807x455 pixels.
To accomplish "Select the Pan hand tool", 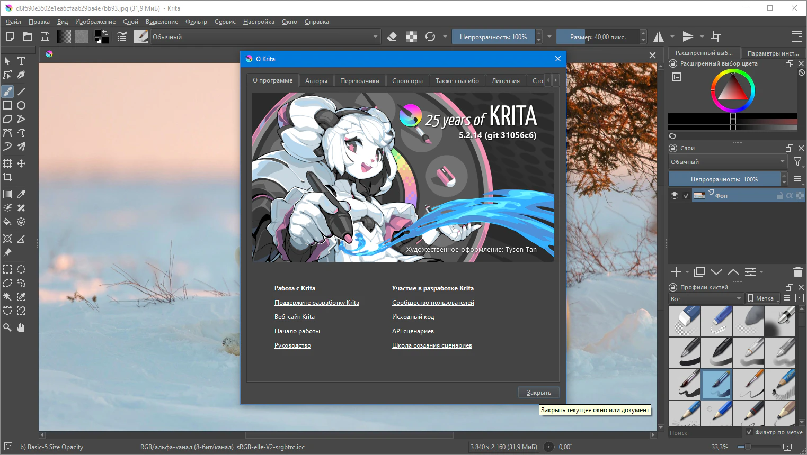I will pos(21,327).
